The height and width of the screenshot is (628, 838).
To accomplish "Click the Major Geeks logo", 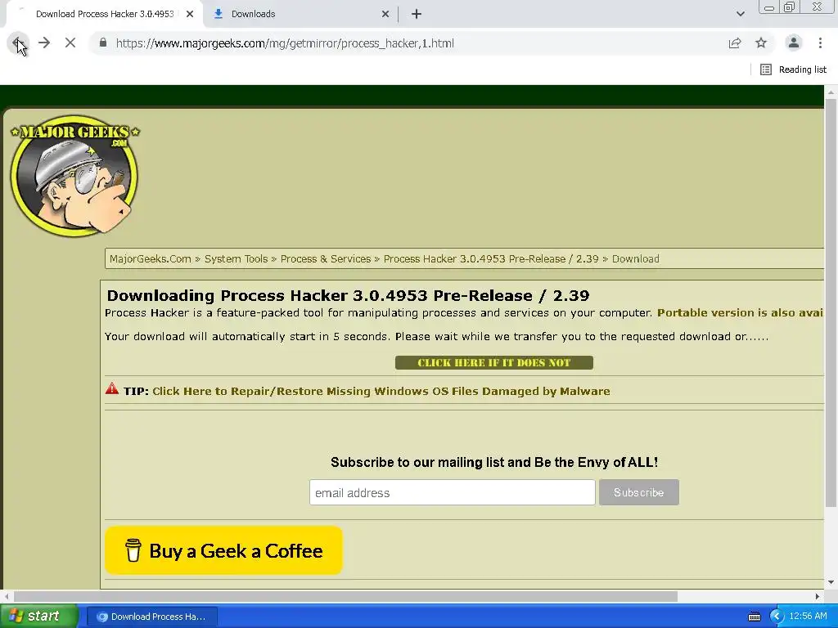I will tap(74, 175).
